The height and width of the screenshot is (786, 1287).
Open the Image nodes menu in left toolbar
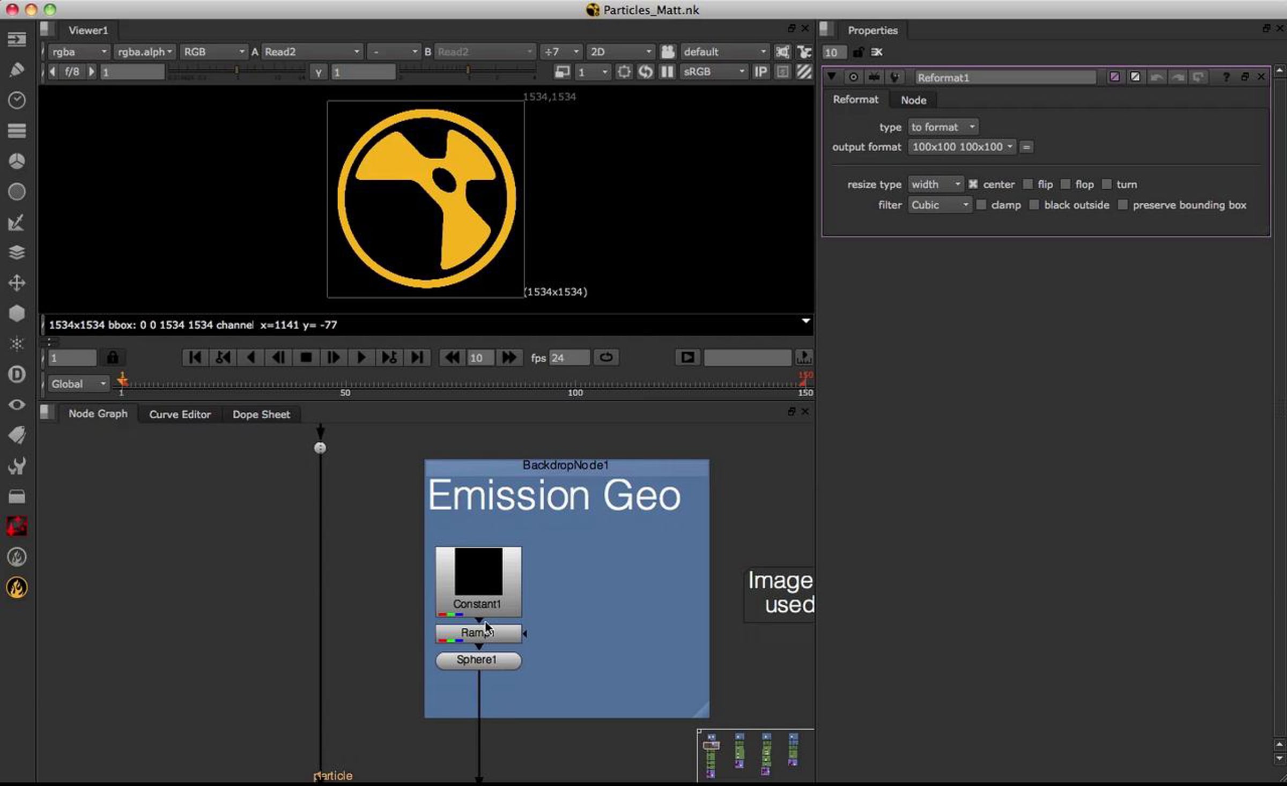pos(17,39)
